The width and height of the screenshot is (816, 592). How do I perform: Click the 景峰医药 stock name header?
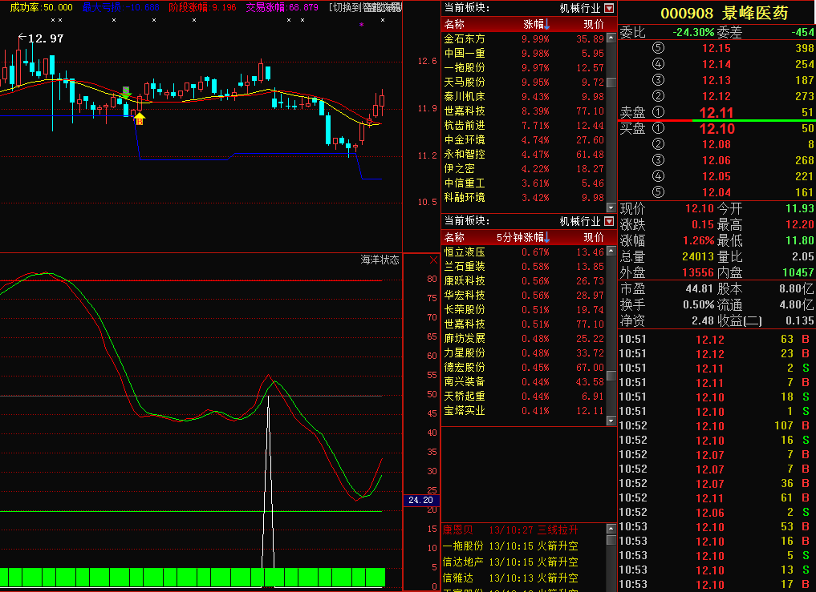[x=755, y=14]
